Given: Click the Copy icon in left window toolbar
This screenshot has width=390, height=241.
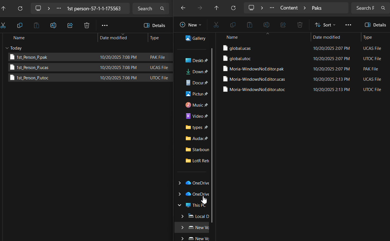Looking at the screenshot, I should tap(20, 25).
